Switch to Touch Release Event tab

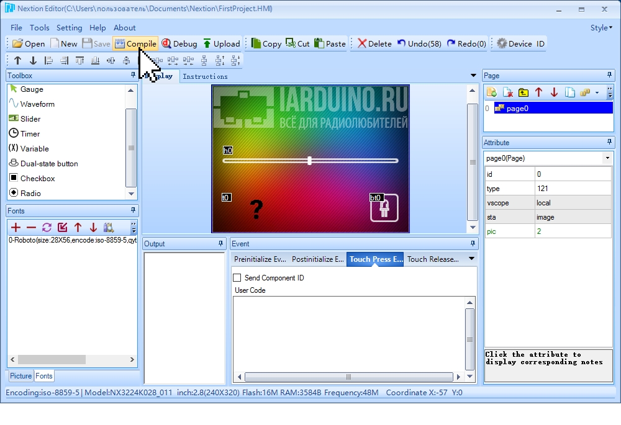coord(433,259)
